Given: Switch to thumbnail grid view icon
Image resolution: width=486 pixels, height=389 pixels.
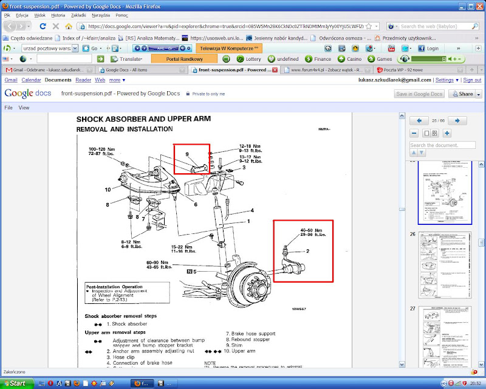Looking at the screenshot, I should tap(435, 133).
